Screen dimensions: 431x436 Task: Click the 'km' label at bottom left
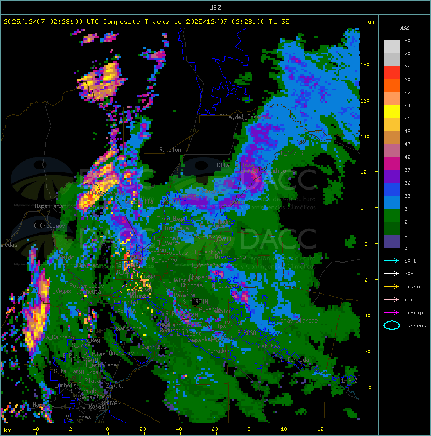pos(8,430)
